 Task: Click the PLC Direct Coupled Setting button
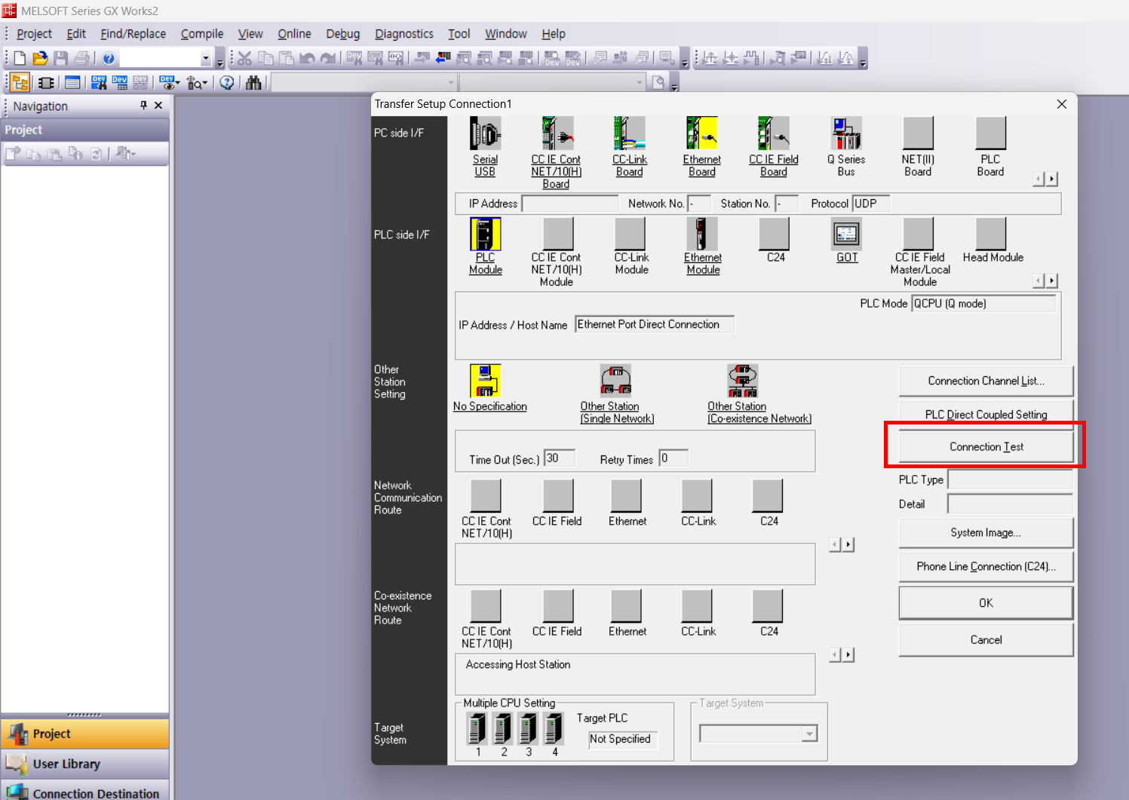(986, 415)
